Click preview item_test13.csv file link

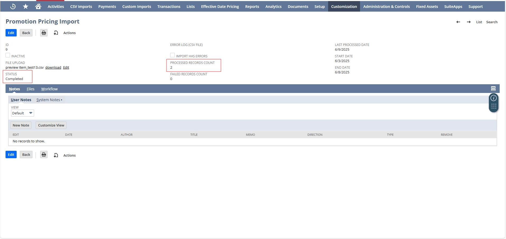pyautogui.click(x=25, y=67)
